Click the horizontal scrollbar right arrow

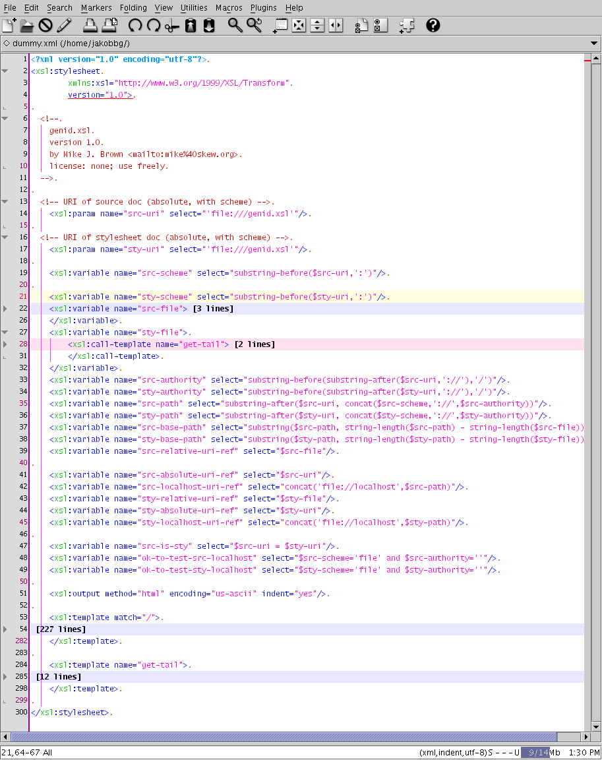586,737
